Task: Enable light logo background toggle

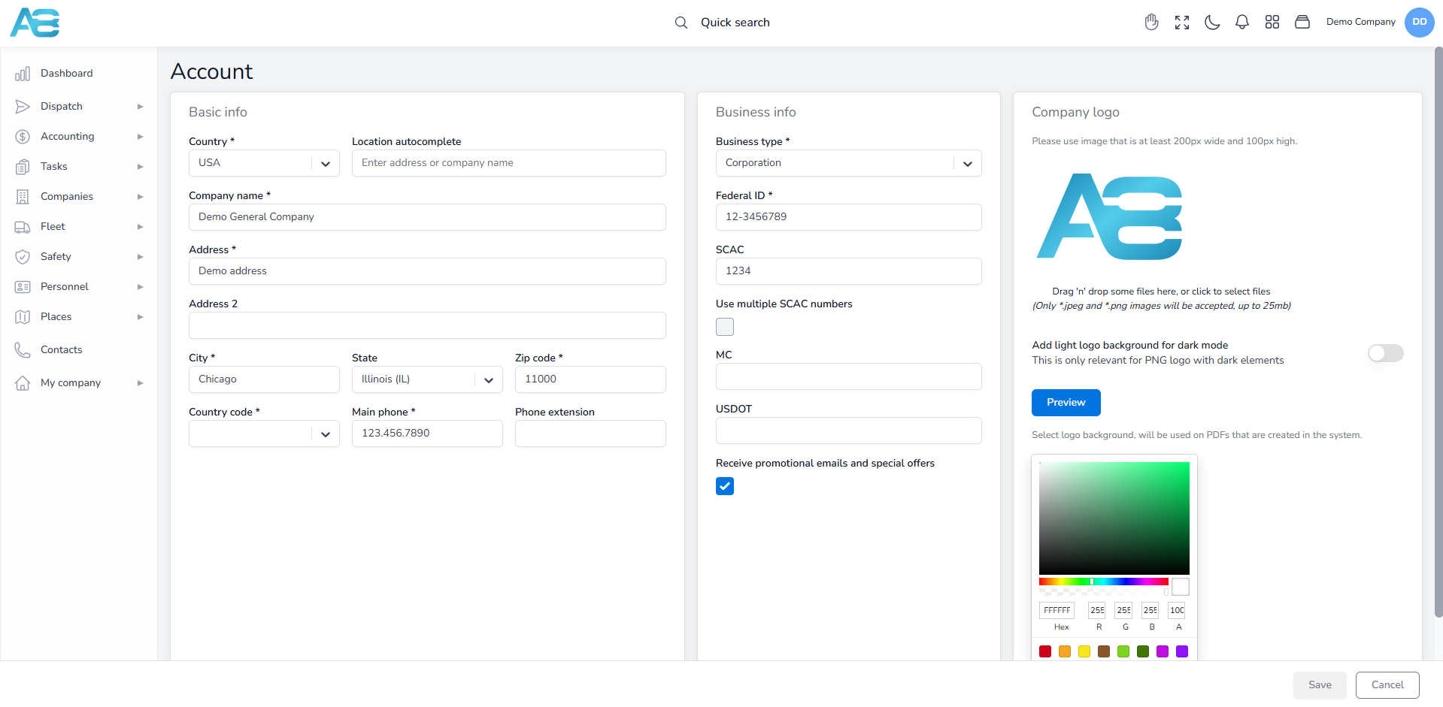Action: [x=1386, y=353]
